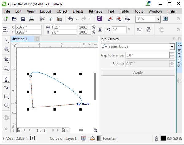This screenshot has width=184, height=145.
Task: Click the vertical canvas scrollbar thumb
Action: [95, 86]
